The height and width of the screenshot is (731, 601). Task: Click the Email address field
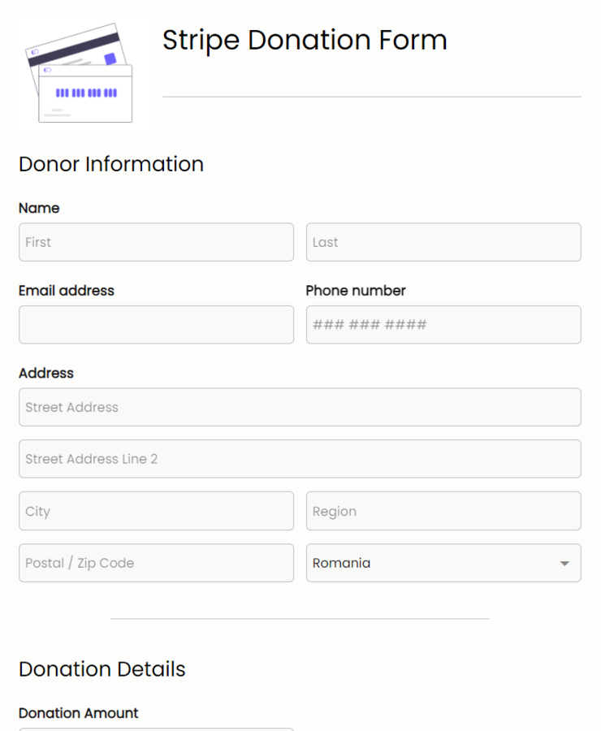click(156, 324)
